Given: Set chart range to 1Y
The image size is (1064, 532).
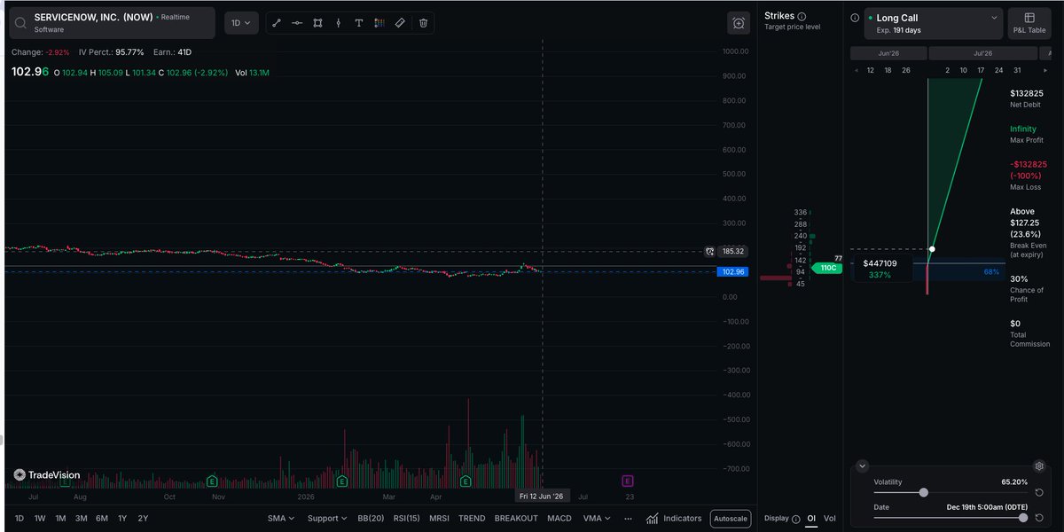Looking at the screenshot, I should [x=122, y=518].
